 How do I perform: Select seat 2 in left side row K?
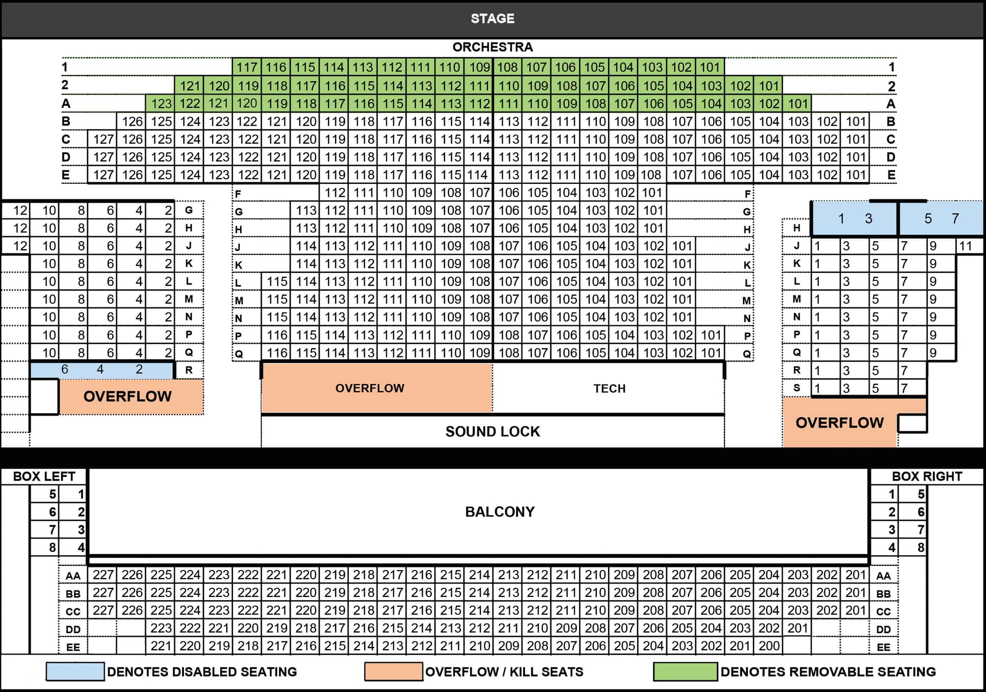[160, 264]
